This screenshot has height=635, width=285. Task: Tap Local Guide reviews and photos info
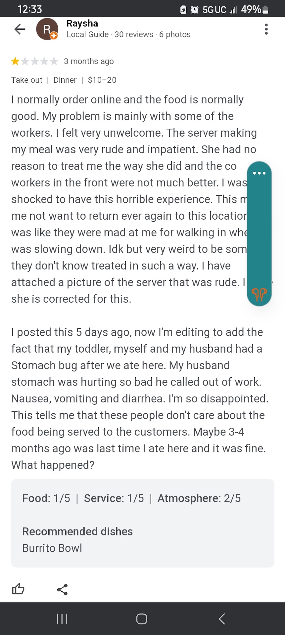pyautogui.click(x=128, y=34)
